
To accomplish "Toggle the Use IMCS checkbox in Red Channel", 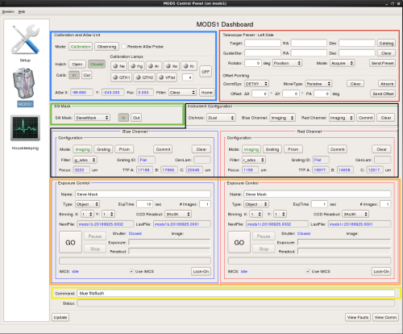I will [x=308, y=271].
